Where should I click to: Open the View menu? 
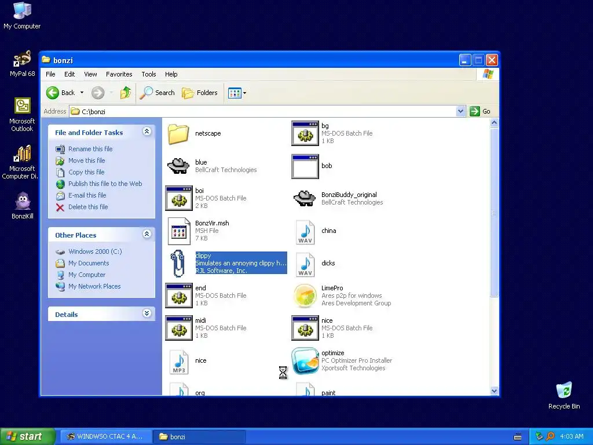90,74
